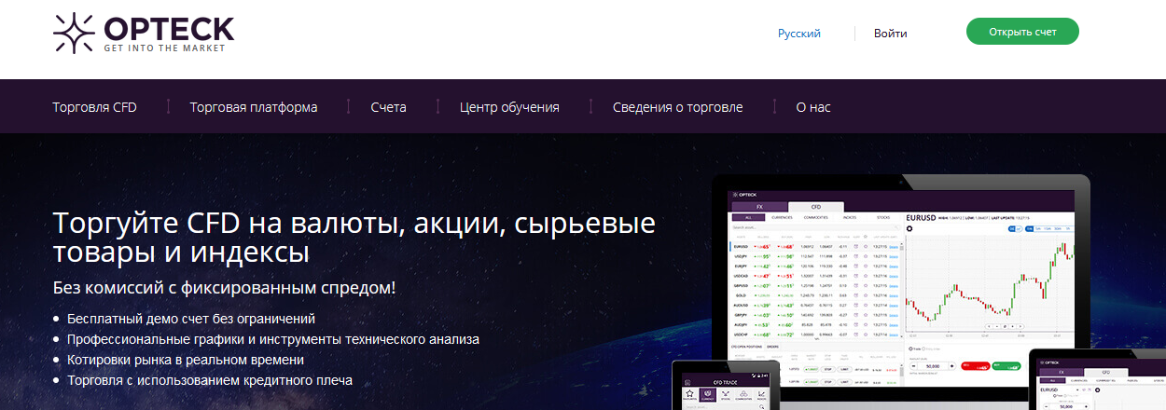Open the Войти login link
Viewport: 1166px width, 410px height.
[x=890, y=34]
